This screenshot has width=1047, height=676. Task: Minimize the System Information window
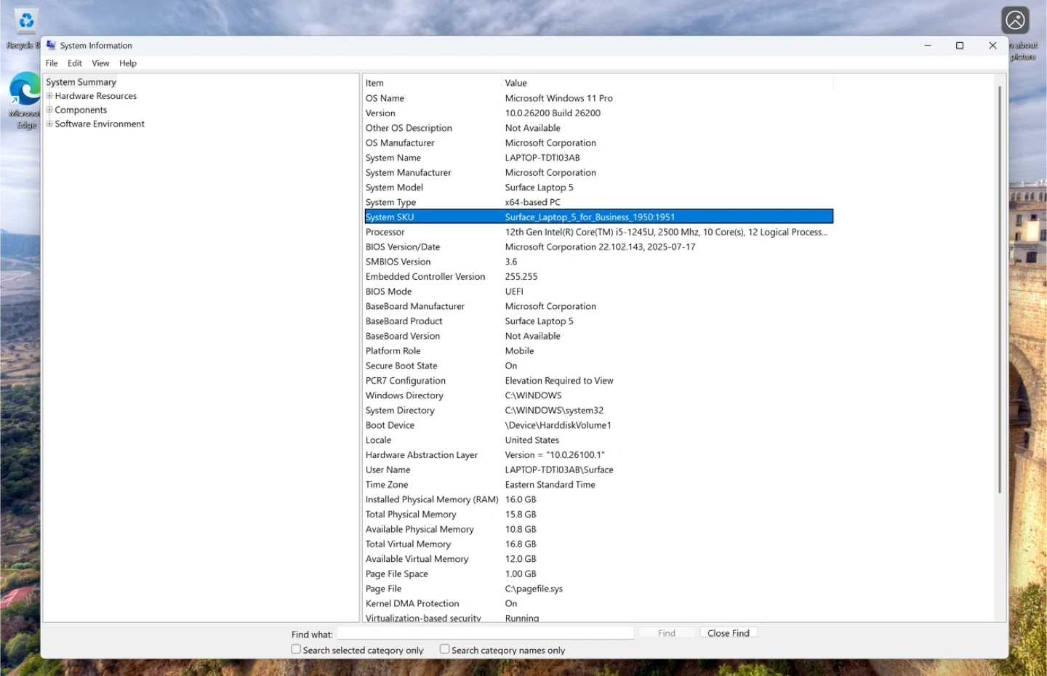pos(928,45)
